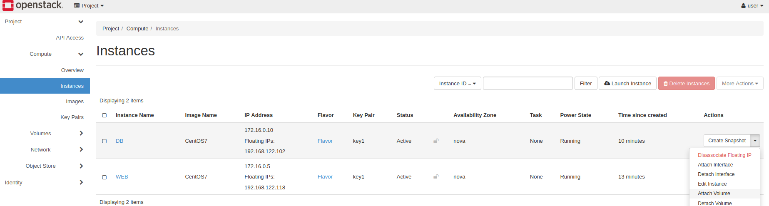
Task: Expand the Identity sidebar chevron
Action: 81,182
